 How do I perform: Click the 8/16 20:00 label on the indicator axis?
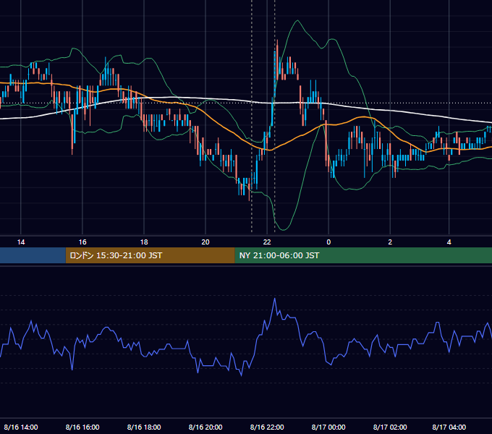pos(205,427)
